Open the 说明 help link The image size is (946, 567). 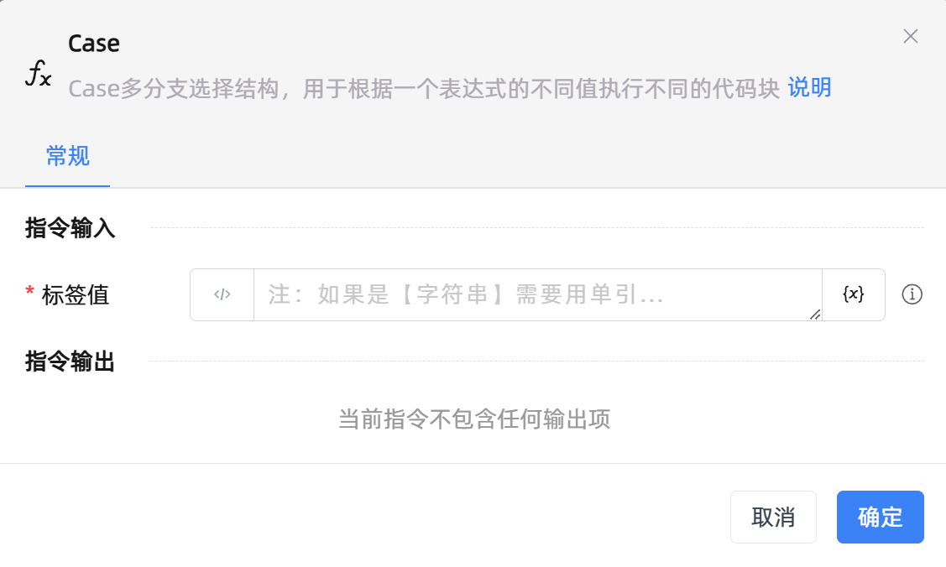(x=809, y=87)
